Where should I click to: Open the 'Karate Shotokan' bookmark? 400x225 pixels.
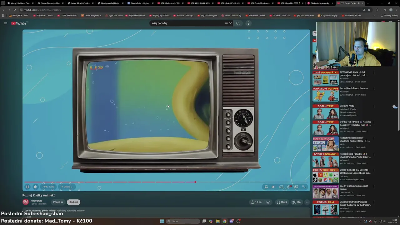click(232, 16)
